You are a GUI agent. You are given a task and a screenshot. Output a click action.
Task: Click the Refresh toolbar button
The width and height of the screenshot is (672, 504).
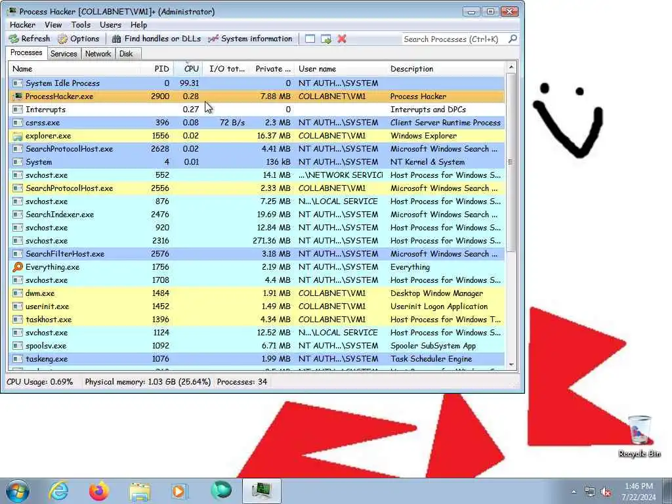coord(30,39)
